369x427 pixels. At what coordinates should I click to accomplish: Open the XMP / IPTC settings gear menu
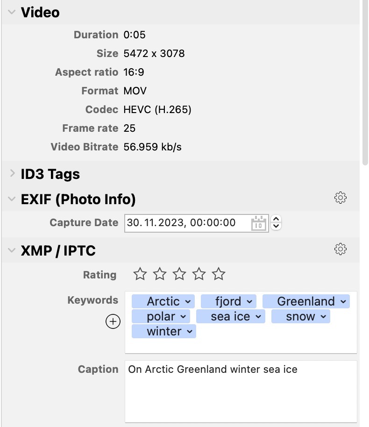(x=341, y=249)
